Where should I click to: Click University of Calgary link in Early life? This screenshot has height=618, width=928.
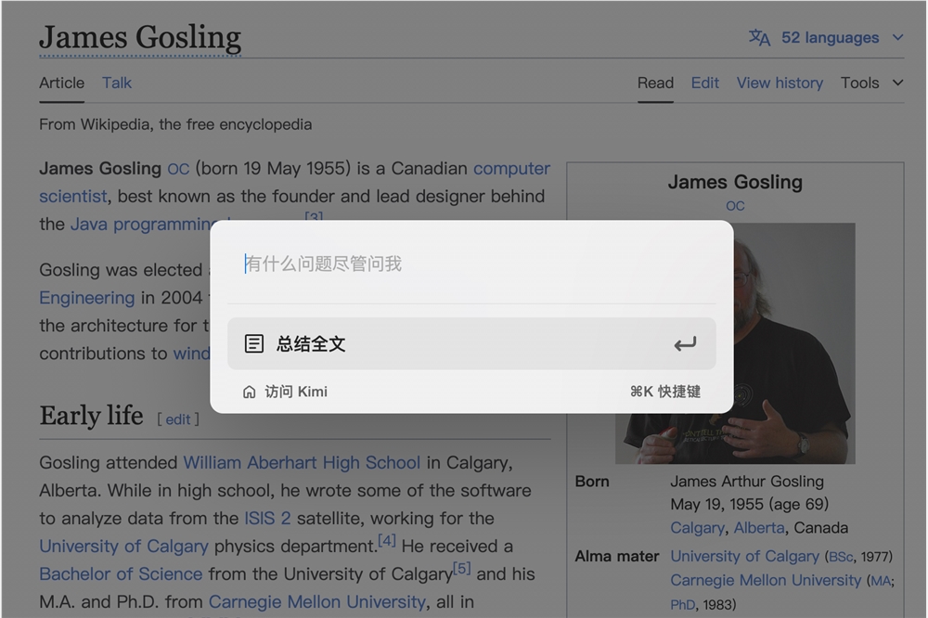coord(123,546)
